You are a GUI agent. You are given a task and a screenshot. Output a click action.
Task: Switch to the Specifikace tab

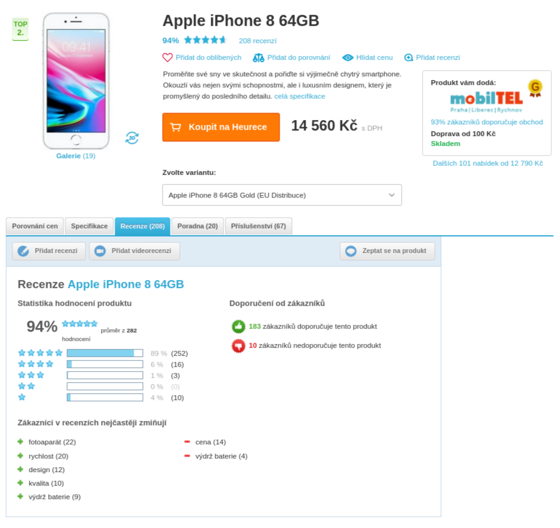(x=89, y=226)
